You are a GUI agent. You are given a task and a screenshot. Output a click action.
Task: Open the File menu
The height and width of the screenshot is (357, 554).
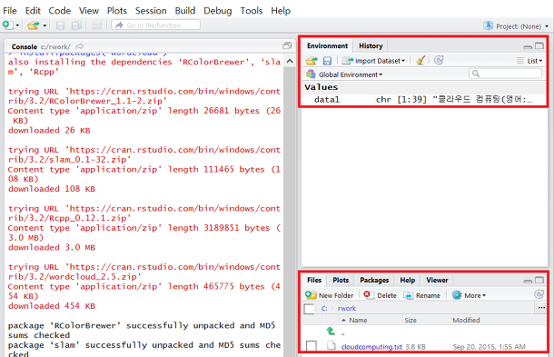[10, 11]
